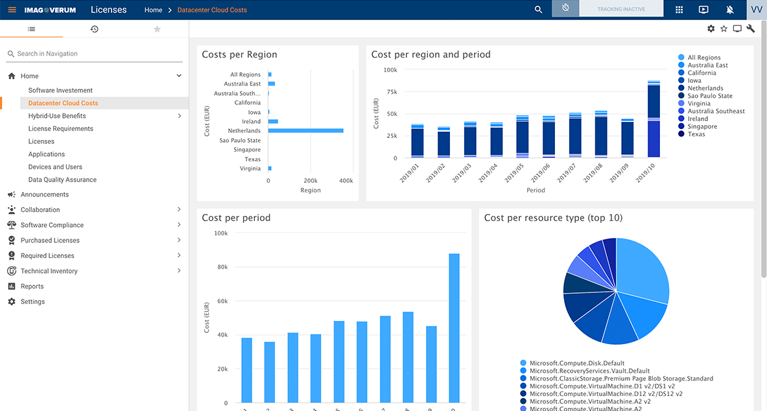767x411 pixels.
Task: Click the stopwatch tracking icon
Action: point(565,9)
